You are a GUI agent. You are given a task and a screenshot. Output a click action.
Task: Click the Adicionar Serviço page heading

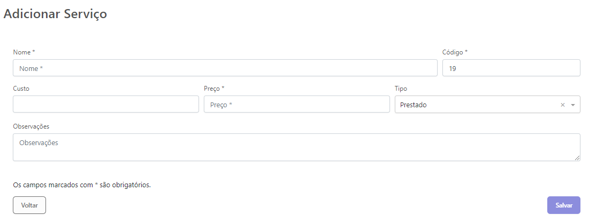pos(55,14)
